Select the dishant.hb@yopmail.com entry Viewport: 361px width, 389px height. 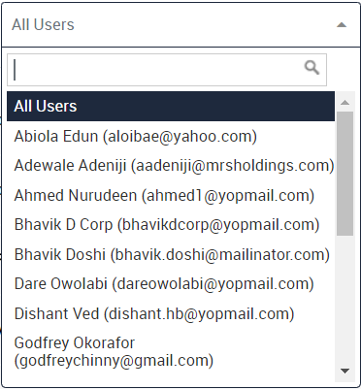199,314
